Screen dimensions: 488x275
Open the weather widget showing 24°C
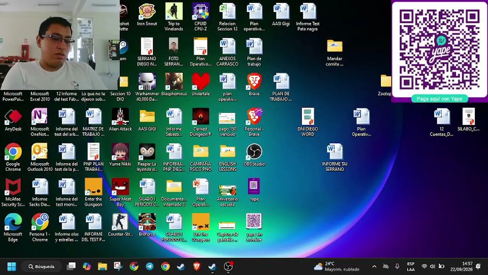[x=336, y=266]
